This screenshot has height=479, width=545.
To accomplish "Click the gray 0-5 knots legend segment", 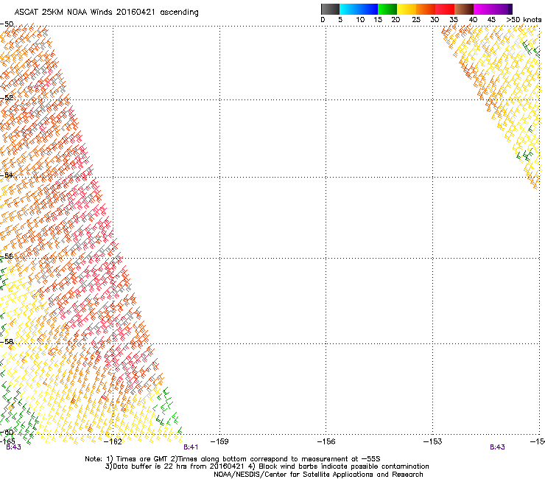I will click(330, 9).
